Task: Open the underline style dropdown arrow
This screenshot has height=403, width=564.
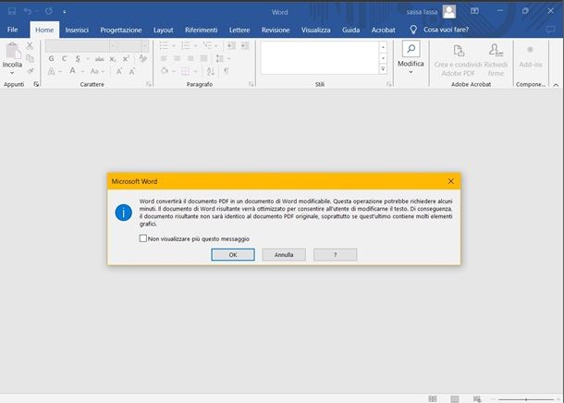Action: (88, 59)
